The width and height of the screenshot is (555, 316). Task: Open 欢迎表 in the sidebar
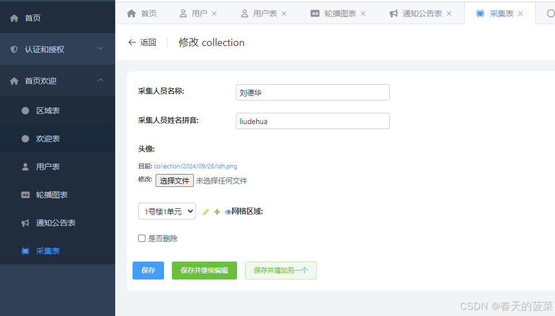point(57,139)
